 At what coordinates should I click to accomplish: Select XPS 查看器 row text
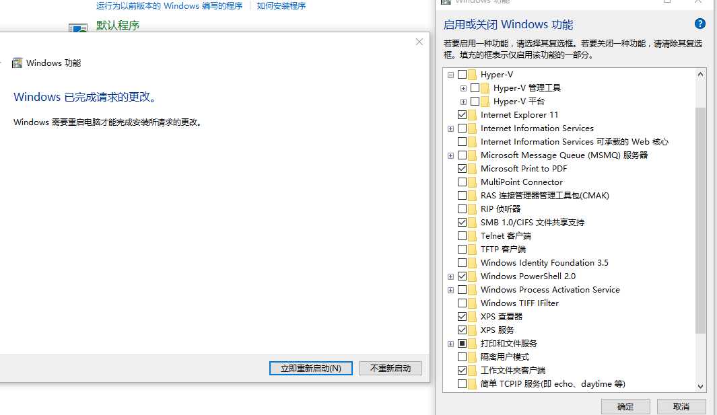click(x=501, y=317)
